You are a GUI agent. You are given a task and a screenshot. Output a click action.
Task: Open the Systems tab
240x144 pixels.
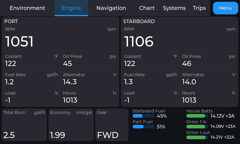pyautogui.click(x=174, y=8)
